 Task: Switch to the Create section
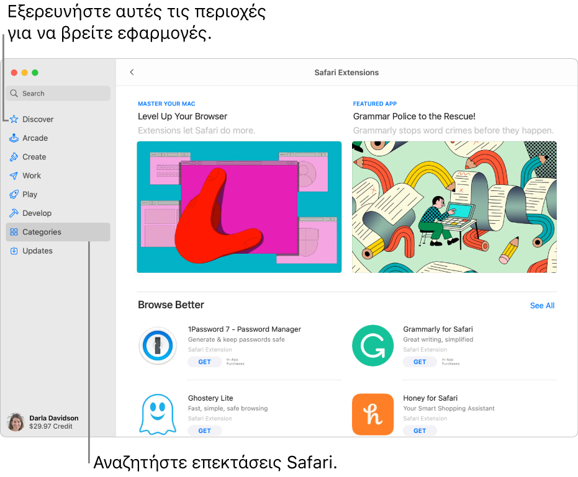pyautogui.click(x=58, y=156)
